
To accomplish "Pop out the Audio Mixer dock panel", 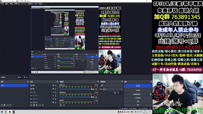I will pos(98,82).
